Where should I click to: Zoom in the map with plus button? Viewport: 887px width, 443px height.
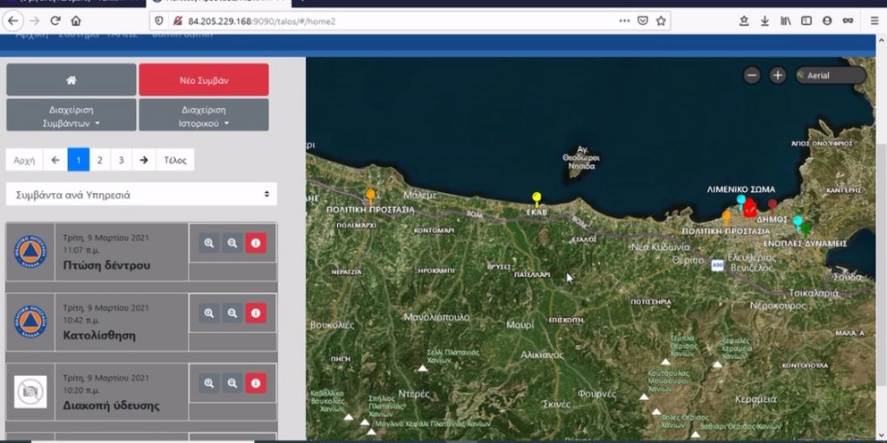coord(778,75)
